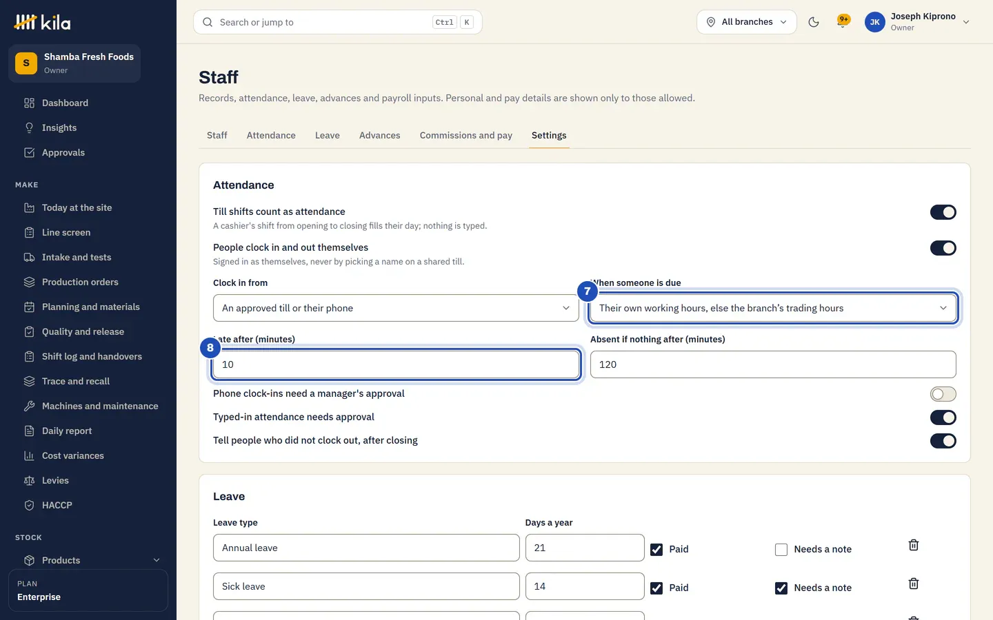Image resolution: width=993 pixels, height=620 pixels.
Task: Switch to the Attendance tab
Action: tap(271, 136)
